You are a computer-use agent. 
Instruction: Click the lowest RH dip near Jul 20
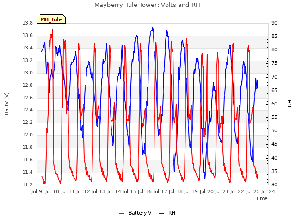205,178
